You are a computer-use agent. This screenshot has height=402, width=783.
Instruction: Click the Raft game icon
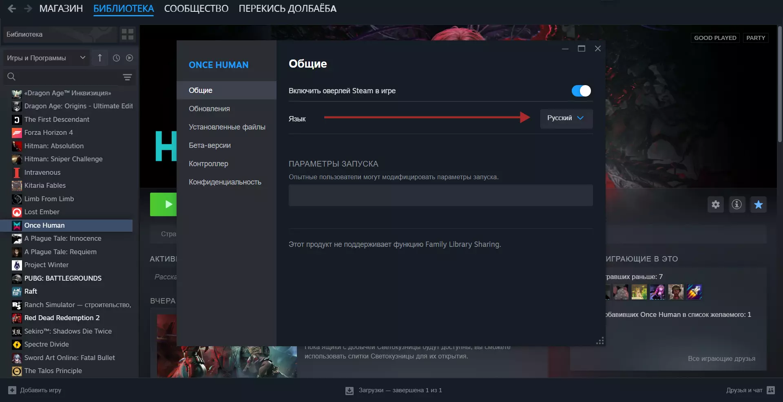pyautogui.click(x=17, y=292)
